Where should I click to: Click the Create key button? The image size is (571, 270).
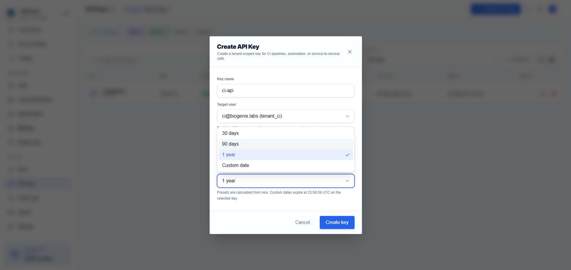pyautogui.click(x=337, y=222)
